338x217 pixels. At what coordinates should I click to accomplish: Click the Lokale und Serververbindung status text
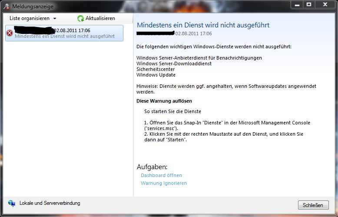point(50,203)
